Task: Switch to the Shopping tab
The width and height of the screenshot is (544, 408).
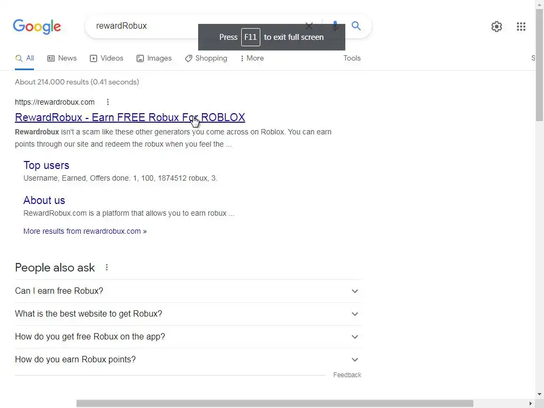Action: tap(206, 58)
